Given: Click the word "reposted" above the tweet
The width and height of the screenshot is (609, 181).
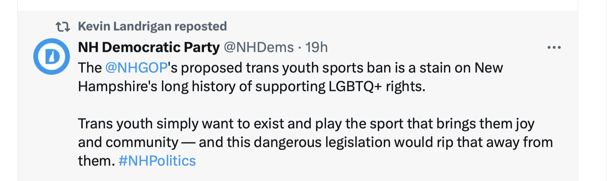Looking at the screenshot, I should point(201,26).
